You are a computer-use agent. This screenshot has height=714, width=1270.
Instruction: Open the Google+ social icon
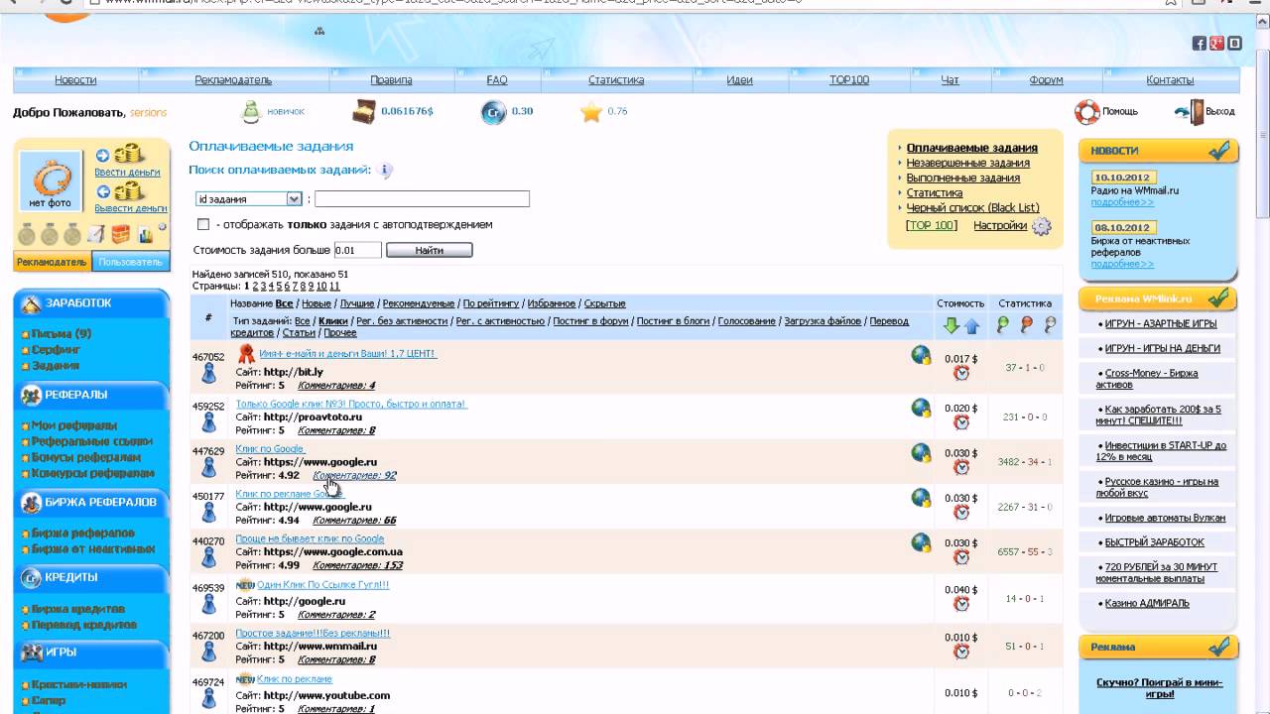[x=1216, y=44]
